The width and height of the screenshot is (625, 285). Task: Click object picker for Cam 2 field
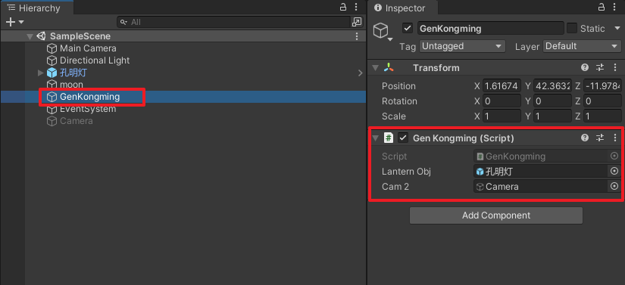[x=614, y=186]
